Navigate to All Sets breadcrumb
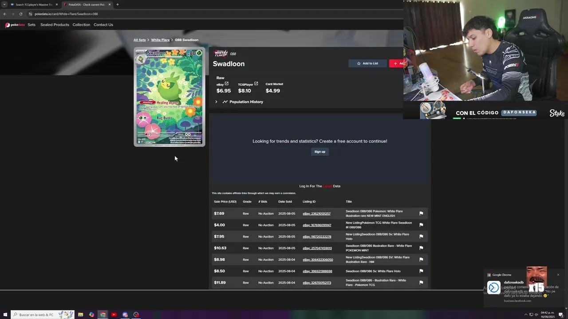Image resolution: width=568 pixels, height=319 pixels. [x=140, y=40]
